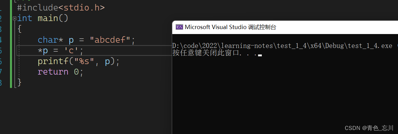Click the int keyword before main
This screenshot has height=134, width=398.
tap(25, 19)
